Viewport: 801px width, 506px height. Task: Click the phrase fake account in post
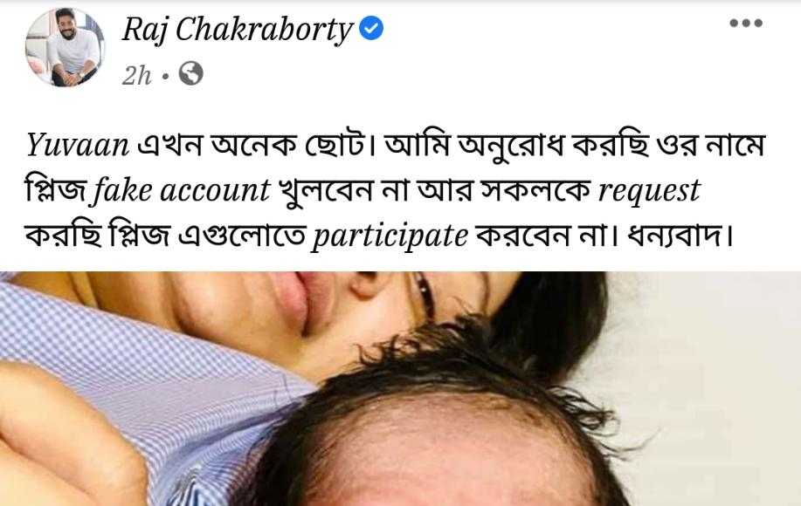[x=181, y=191]
